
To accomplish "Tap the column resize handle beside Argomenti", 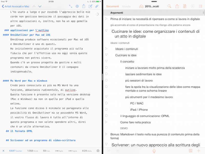I will (x=203, y=13).
